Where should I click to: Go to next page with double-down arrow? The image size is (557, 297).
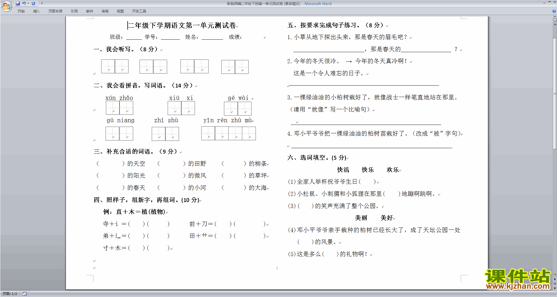[x=555, y=288]
